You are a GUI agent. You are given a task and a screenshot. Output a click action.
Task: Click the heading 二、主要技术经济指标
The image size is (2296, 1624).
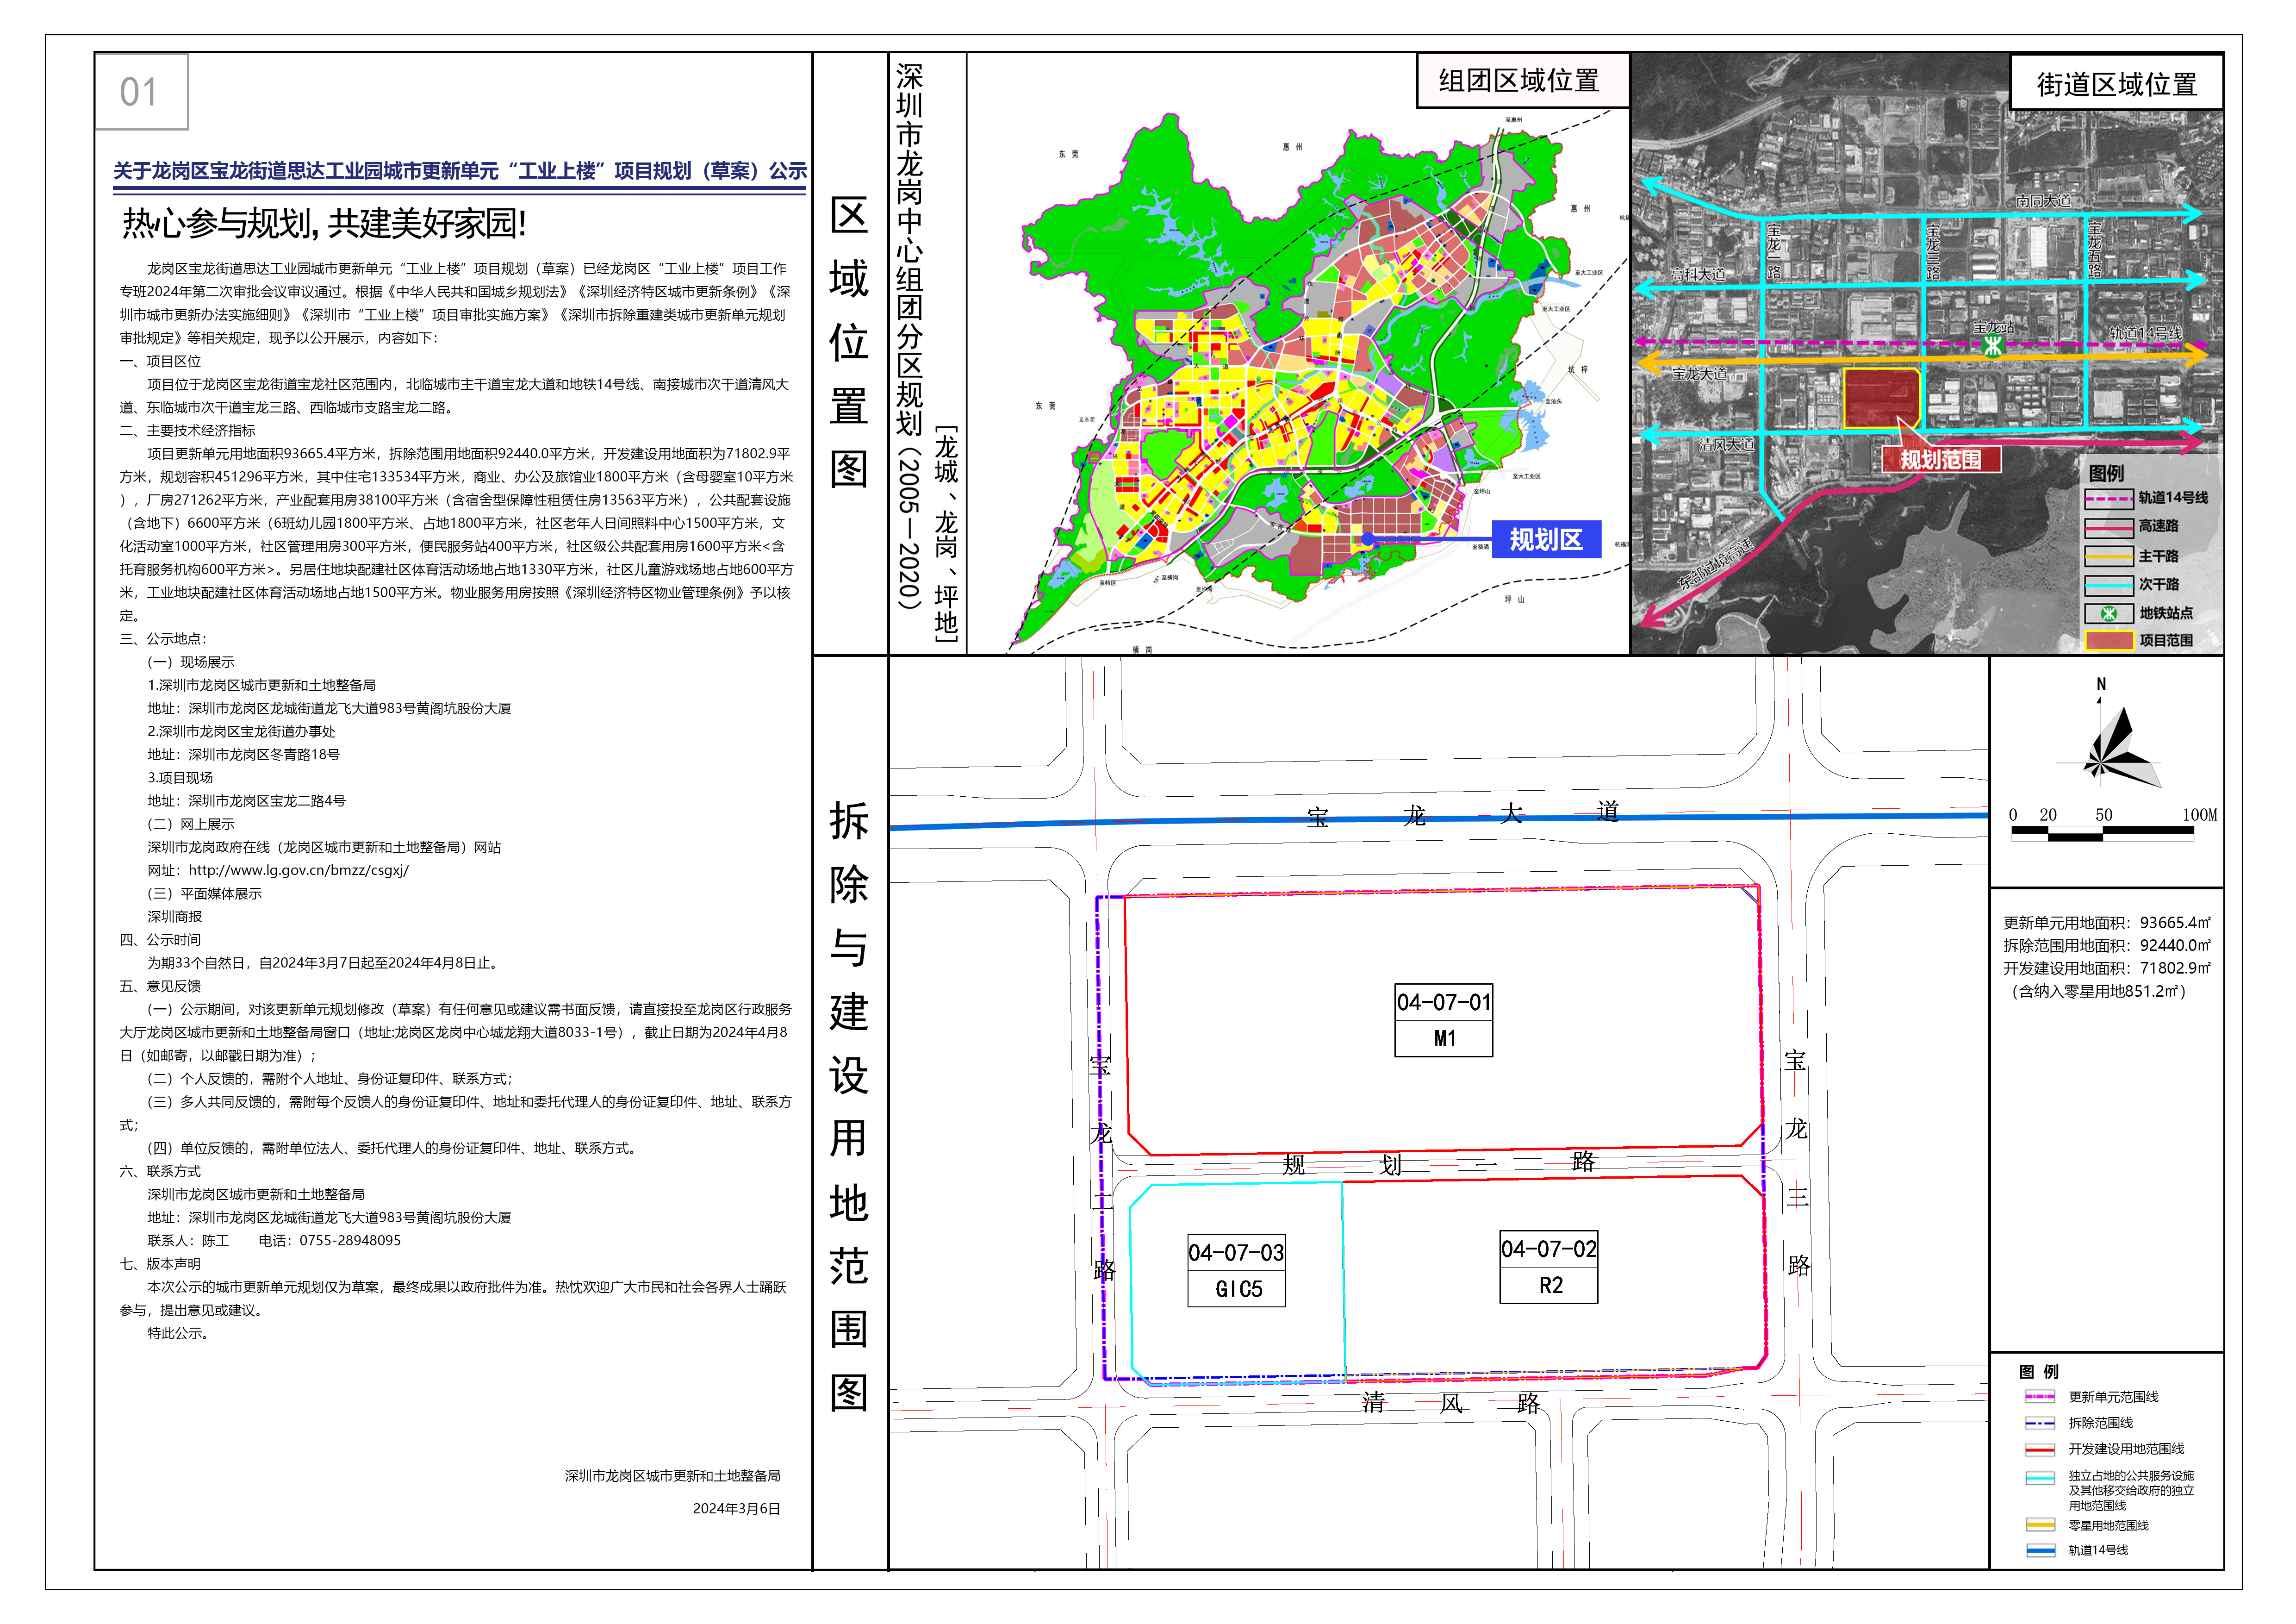point(187,430)
